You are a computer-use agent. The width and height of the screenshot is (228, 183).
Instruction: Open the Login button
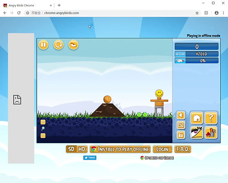[x=163, y=149]
